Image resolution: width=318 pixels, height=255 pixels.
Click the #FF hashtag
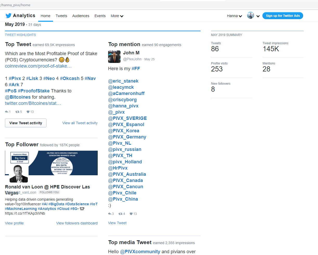(x=136, y=69)
